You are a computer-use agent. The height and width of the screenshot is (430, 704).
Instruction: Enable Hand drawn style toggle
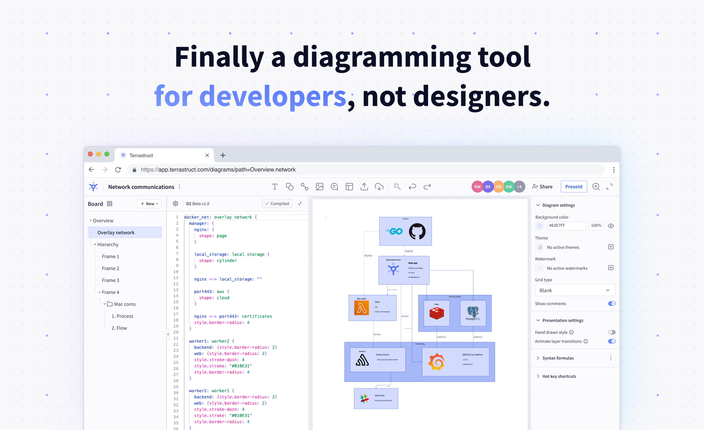pyautogui.click(x=612, y=332)
